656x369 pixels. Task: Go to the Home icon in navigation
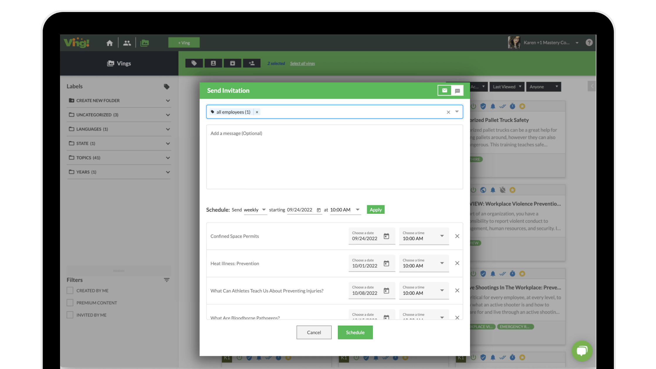(110, 42)
